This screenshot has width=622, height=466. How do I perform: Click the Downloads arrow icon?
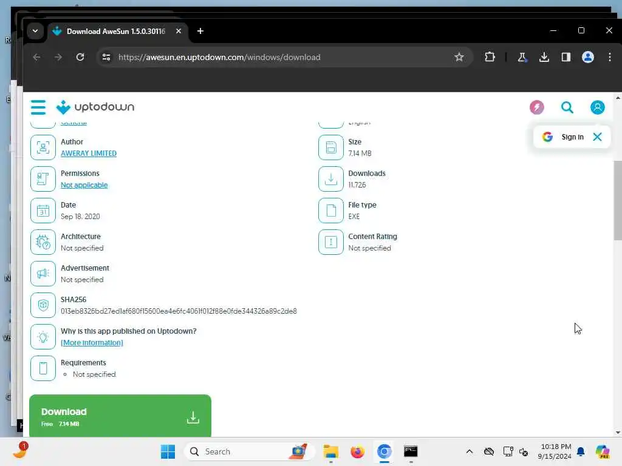[x=331, y=179]
